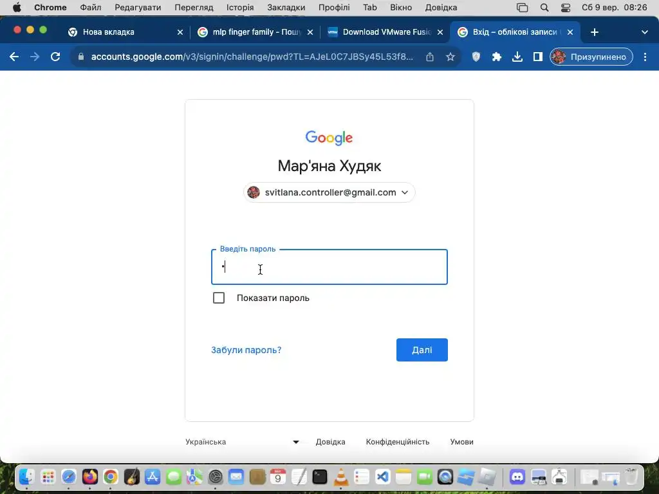Open System Settings from the Dock

point(215,477)
